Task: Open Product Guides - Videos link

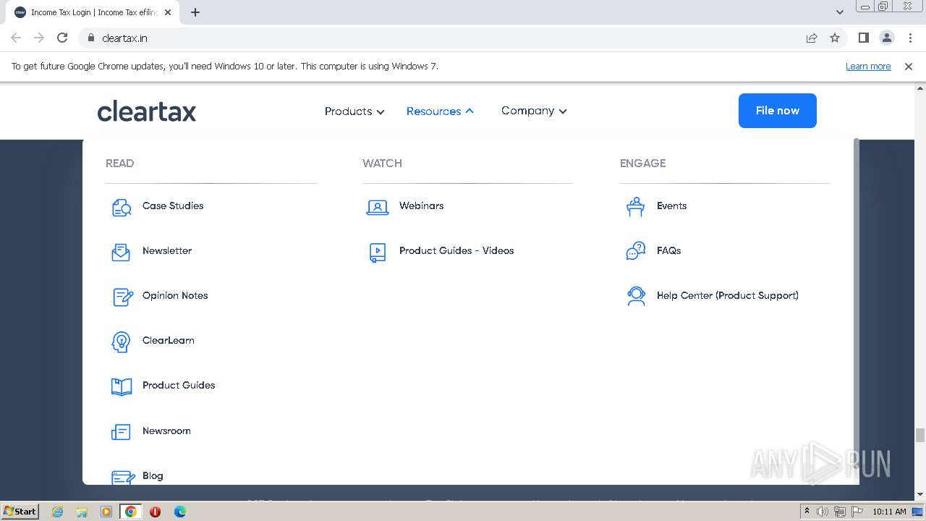Action: coord(456,251)
